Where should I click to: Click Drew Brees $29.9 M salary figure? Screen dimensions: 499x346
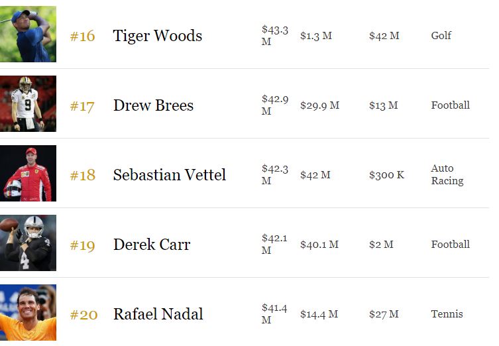[319, 105]
